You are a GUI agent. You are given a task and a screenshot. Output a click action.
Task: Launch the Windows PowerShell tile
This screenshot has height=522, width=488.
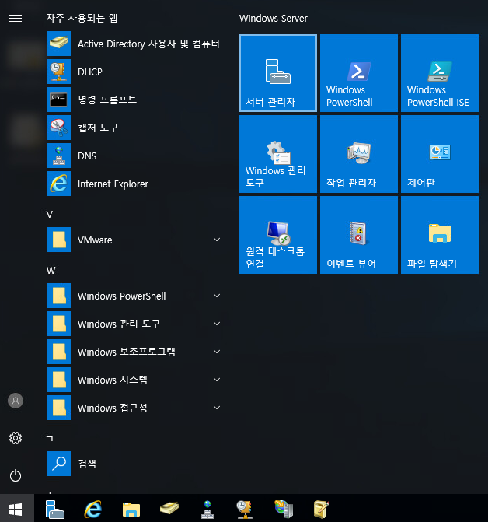point(359,73)
